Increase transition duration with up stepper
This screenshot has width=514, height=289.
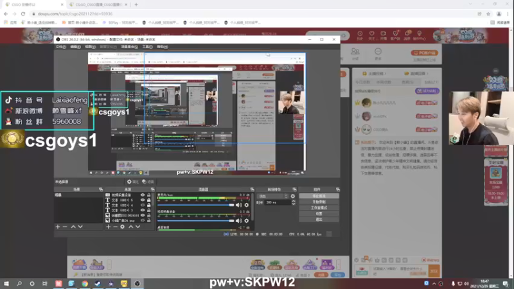click(x=294, y=201)
